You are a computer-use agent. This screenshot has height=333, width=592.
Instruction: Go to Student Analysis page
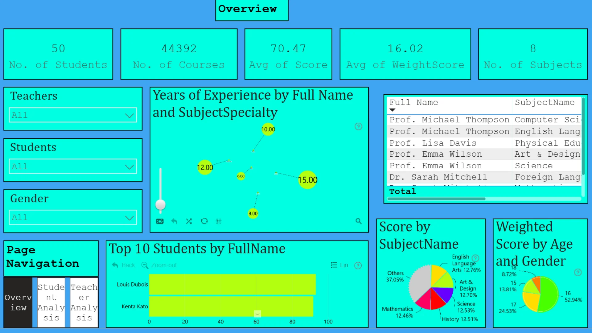click(51, 302)
